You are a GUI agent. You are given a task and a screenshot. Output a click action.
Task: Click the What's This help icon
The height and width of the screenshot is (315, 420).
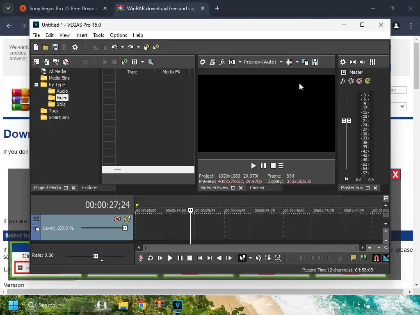click(x=156, y=47)
